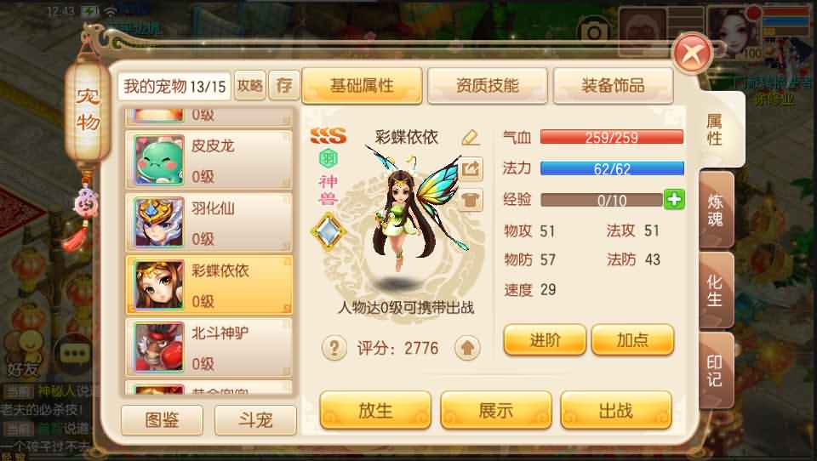This screenshot has height=461, width=817.
Task: Select the diamond gem slot icon
Action: [329, 232]
